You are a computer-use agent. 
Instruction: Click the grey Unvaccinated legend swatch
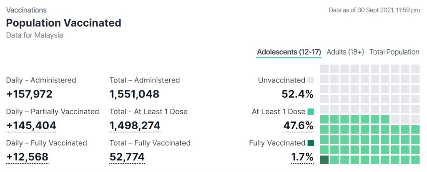(x=311, y=80)
